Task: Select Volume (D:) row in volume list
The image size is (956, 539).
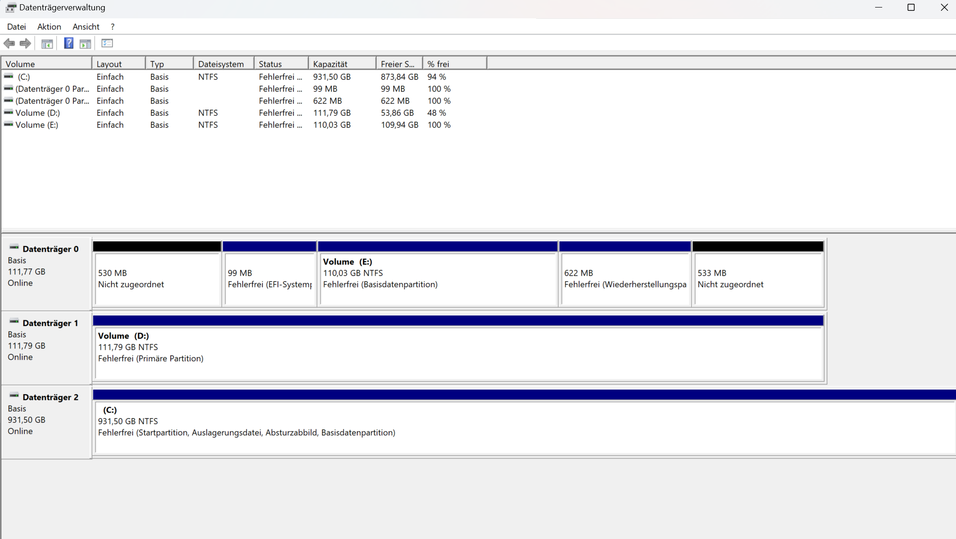Action: pos(38,113)
